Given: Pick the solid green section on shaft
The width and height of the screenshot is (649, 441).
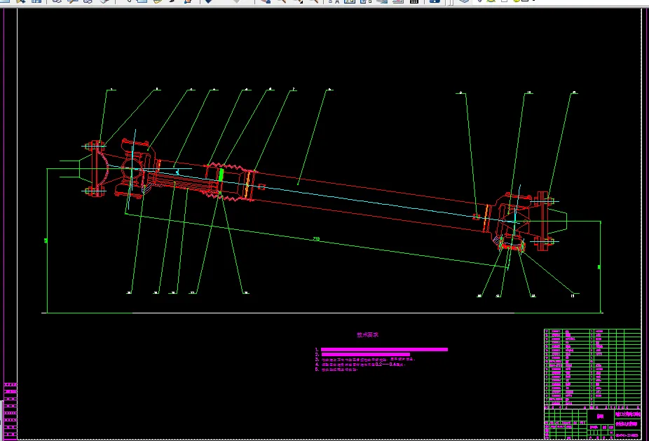Looking at the screenshot, I should coord(221,175).
